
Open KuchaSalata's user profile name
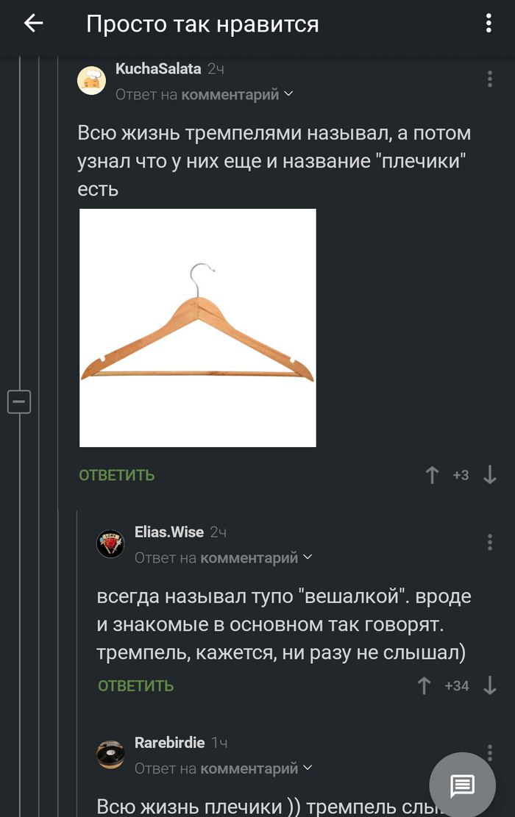pyautogui.click(x=158, y=69)
